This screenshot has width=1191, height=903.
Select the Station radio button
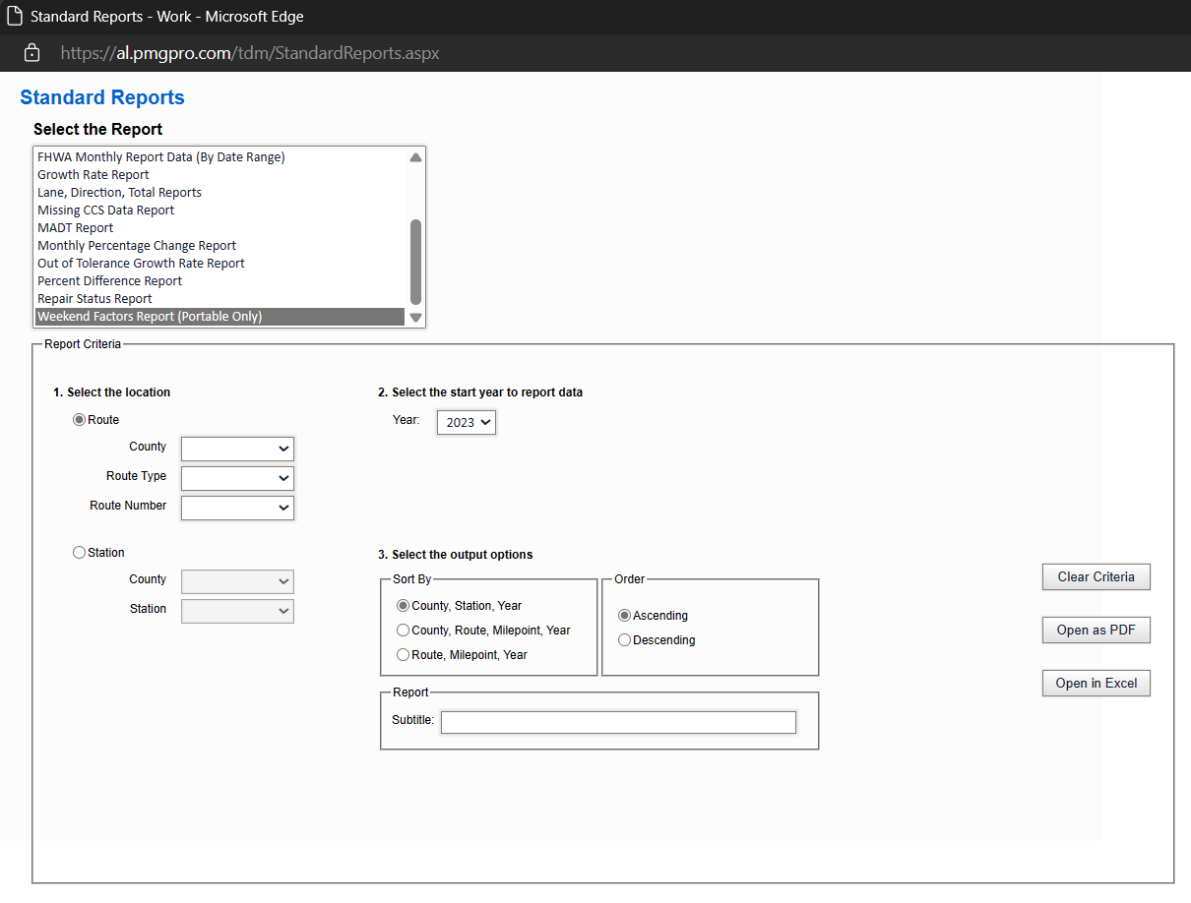pyautogui.click(x=80, y=553)
